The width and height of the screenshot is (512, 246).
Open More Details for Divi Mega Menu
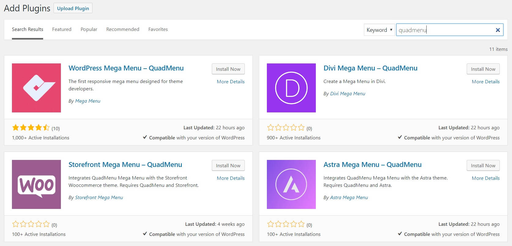coord(486,81)
